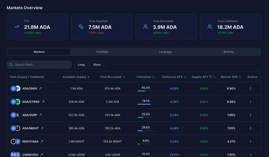Click the 35.0% utilization bar
Image resolution: width=269 pixels, height=157 pixels.
pos(146,117)
